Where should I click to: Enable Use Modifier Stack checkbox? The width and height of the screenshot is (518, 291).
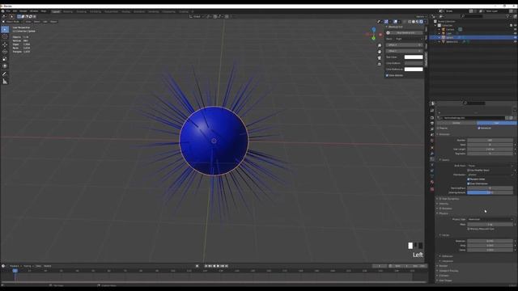click(469, 171)
